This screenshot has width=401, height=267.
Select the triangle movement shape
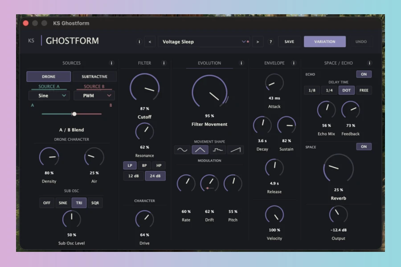200,150
